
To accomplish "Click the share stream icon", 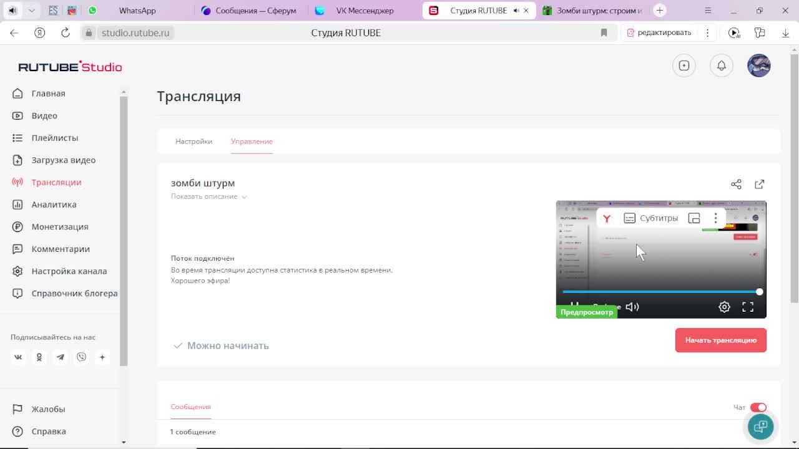I will tap(736, 184).
